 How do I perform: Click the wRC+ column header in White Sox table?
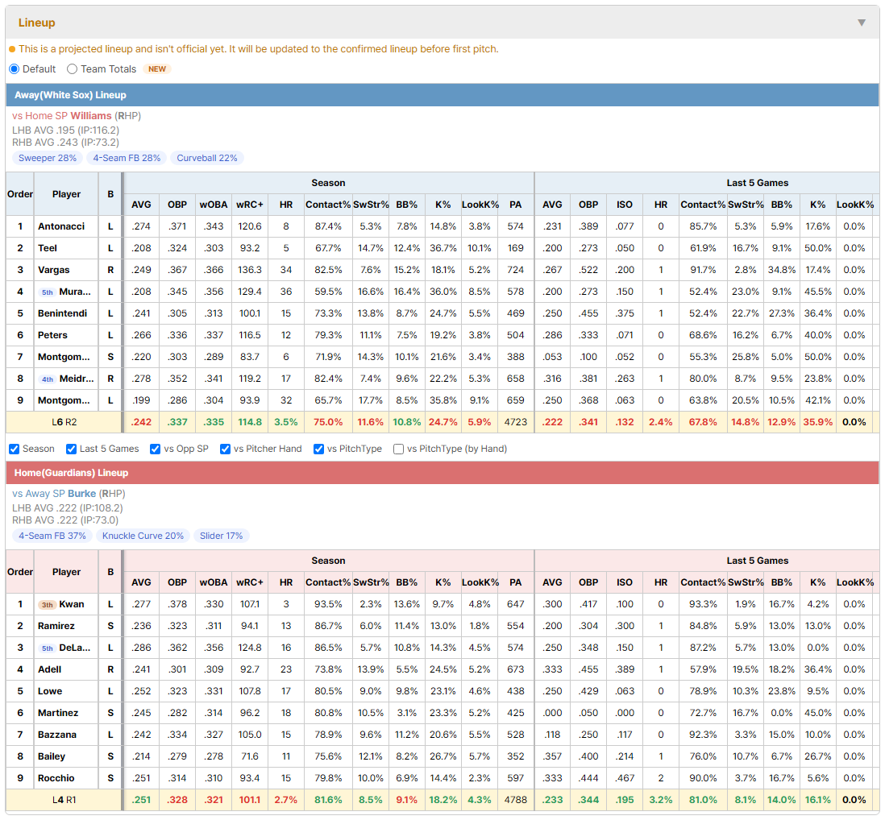click(250, 205)
